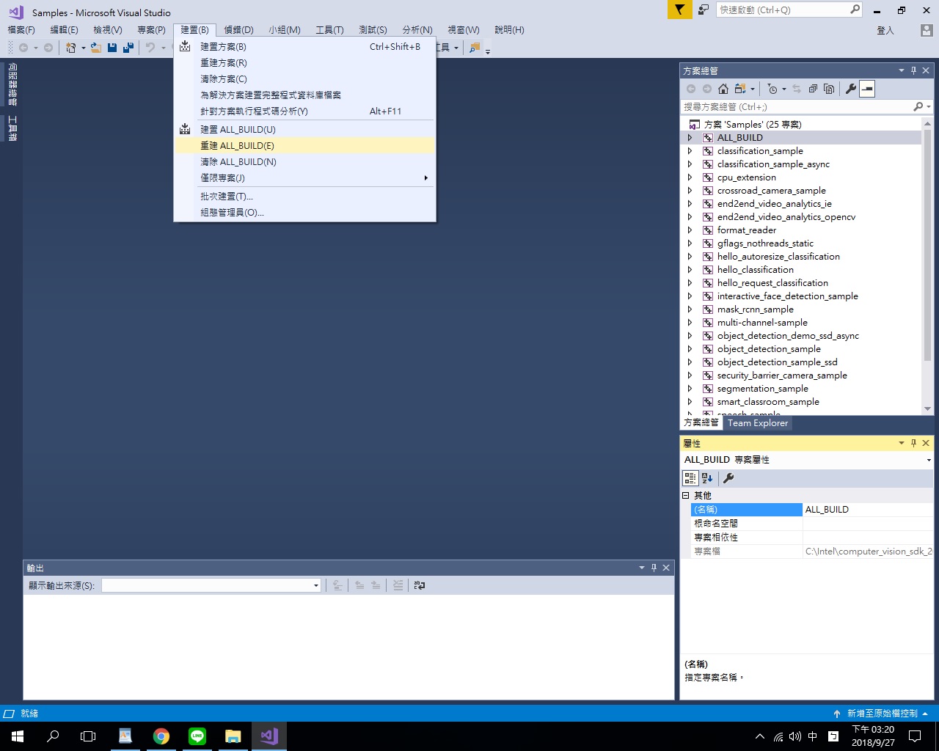The height and width of the screenshot is (751, 939).
Task: Click the Home icon in Solution Explorer
Action: (723, 89)
